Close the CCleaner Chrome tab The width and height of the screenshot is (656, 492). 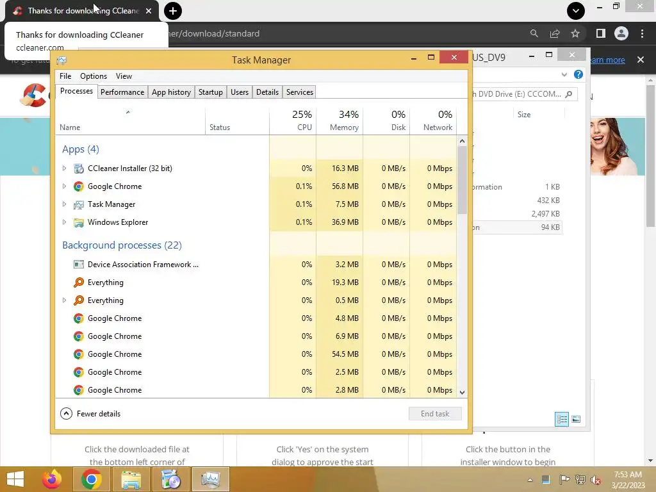coord(149,11)
